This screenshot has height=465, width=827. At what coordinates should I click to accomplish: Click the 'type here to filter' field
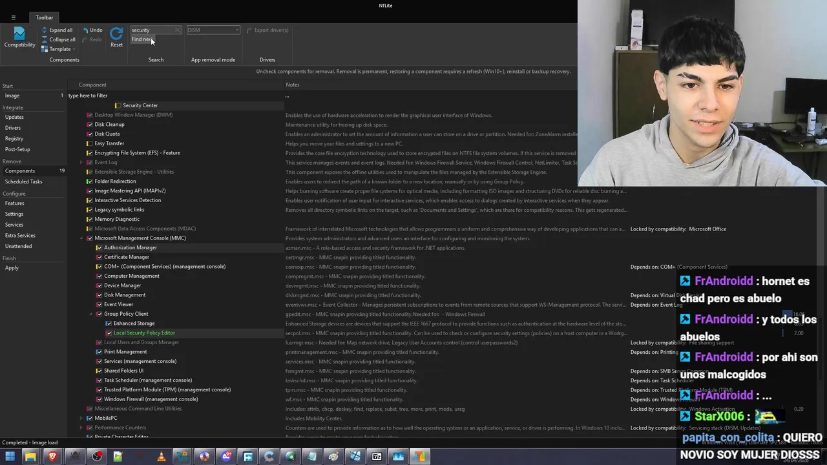[x=174, y=96]
